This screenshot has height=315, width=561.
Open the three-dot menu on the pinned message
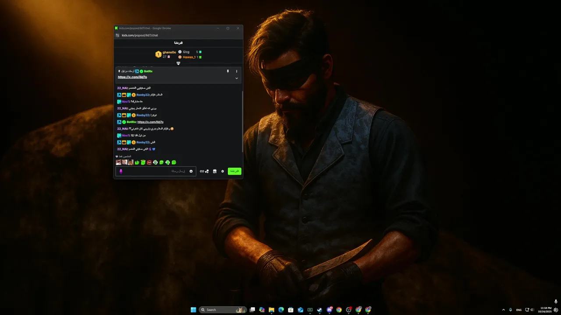pos(237,71)
